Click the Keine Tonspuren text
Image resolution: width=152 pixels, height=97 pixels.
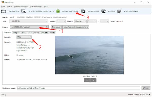[23, 45]
